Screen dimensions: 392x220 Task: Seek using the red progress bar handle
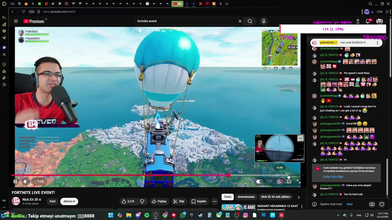pyautogui.click(x=228, y=175)
